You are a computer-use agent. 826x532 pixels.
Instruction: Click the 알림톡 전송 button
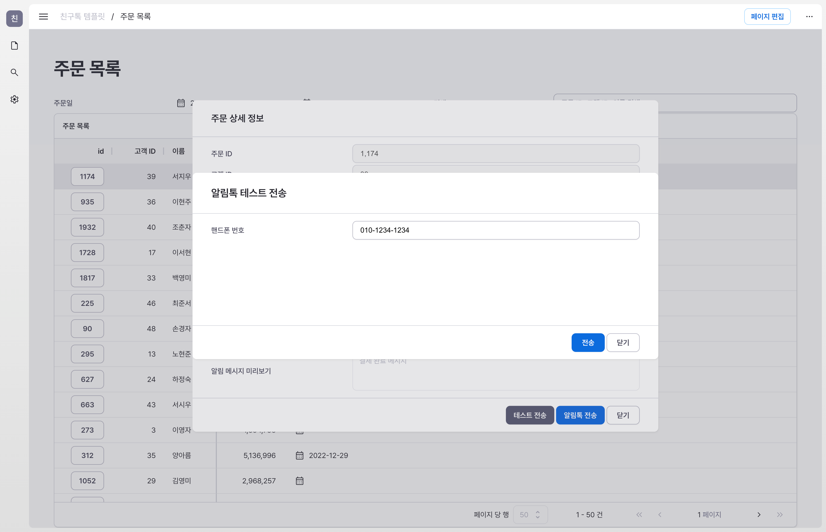[580, 415]
